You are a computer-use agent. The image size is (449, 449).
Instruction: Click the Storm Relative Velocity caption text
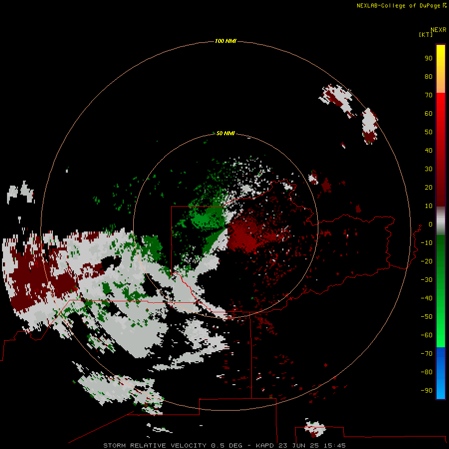pos(224,446)
